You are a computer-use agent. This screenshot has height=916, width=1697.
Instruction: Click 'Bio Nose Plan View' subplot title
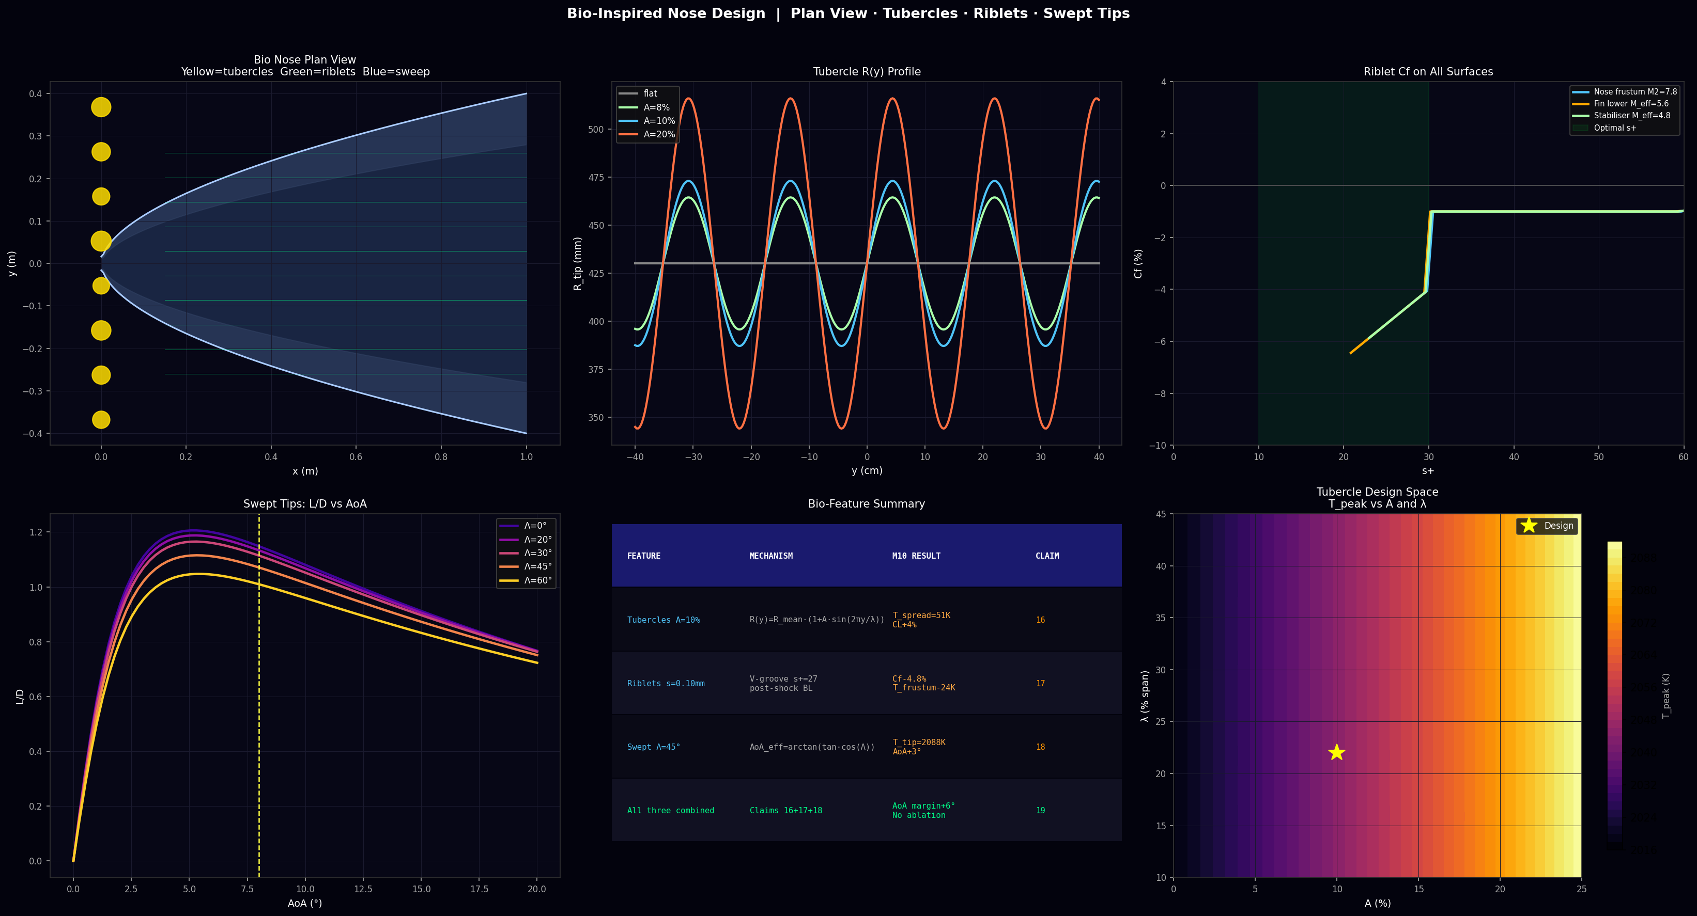pos(305,60)
